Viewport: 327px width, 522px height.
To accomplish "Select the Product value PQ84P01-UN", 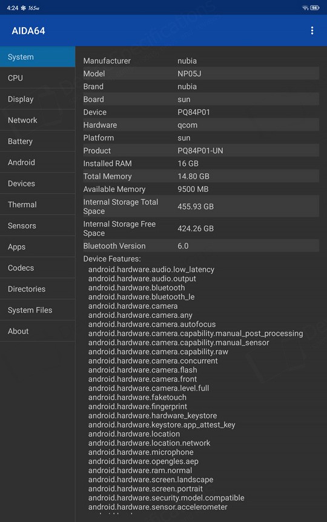I will 200,150.
